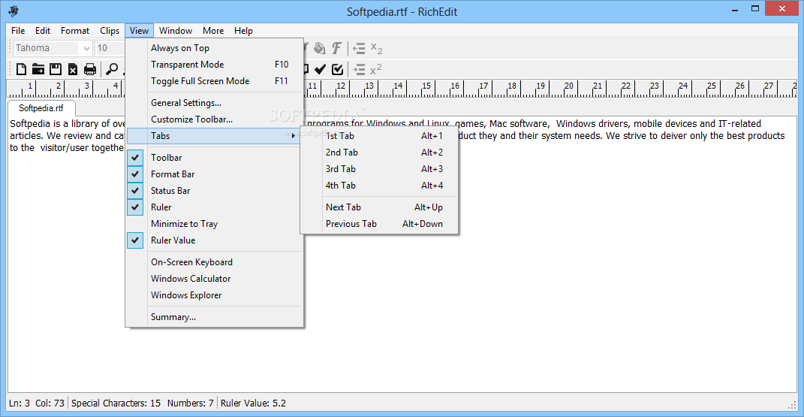Turn on Transparent Mode
The width and height of the screenshot is (804, 417).
[x=215, y=64]
